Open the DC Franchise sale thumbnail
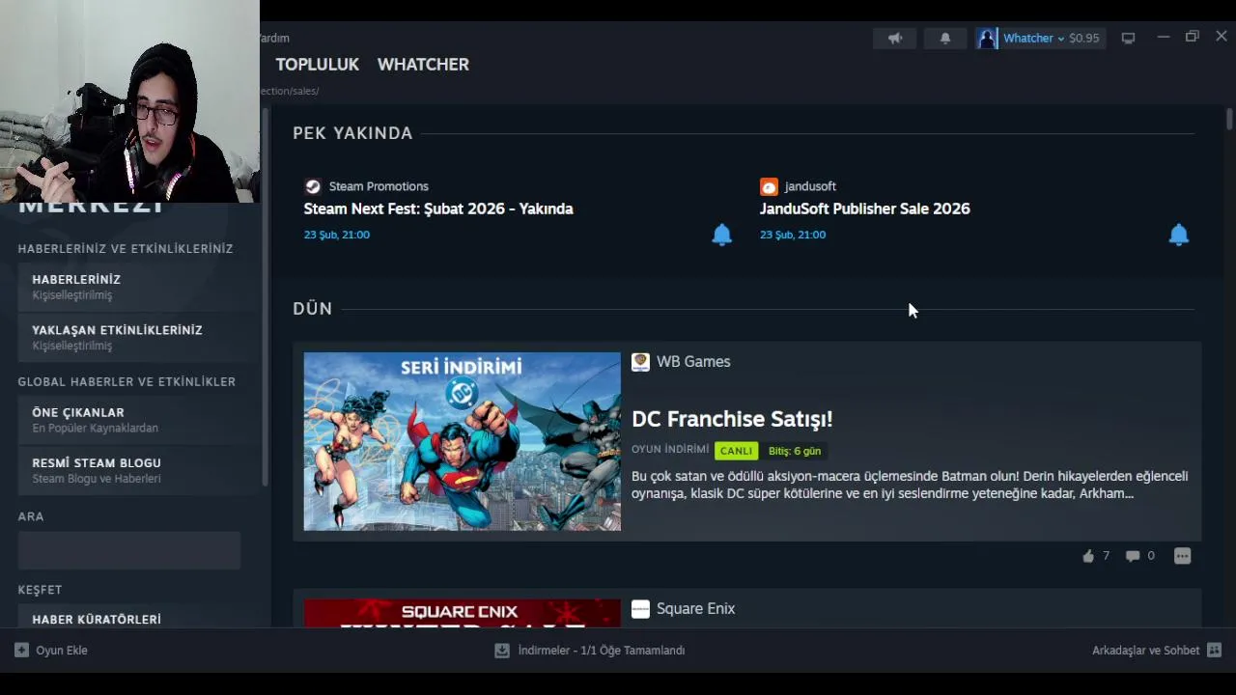 click(463, 441)
